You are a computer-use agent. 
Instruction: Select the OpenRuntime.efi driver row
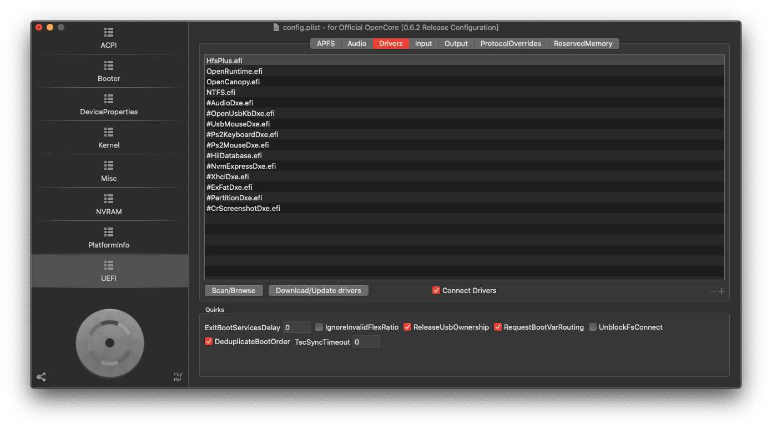(x=465, y=71)
